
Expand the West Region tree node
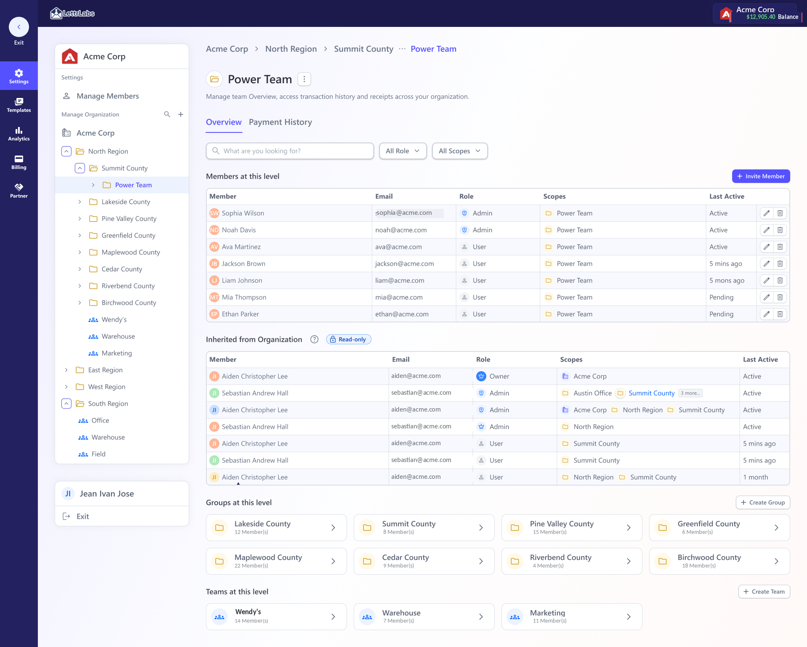pyautogui.click(x=66, y=387)
